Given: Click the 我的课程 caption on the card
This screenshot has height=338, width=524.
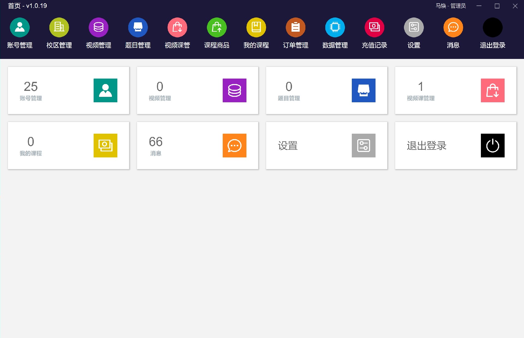Looking at the screenshot, I should coord(31,153).
